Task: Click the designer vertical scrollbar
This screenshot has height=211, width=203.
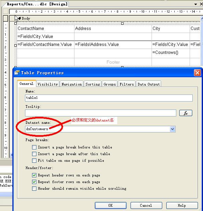Action: [x=202, y=40]
